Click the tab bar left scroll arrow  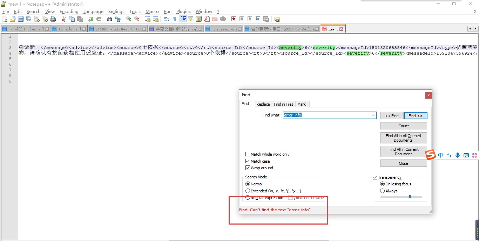[471, 29]
